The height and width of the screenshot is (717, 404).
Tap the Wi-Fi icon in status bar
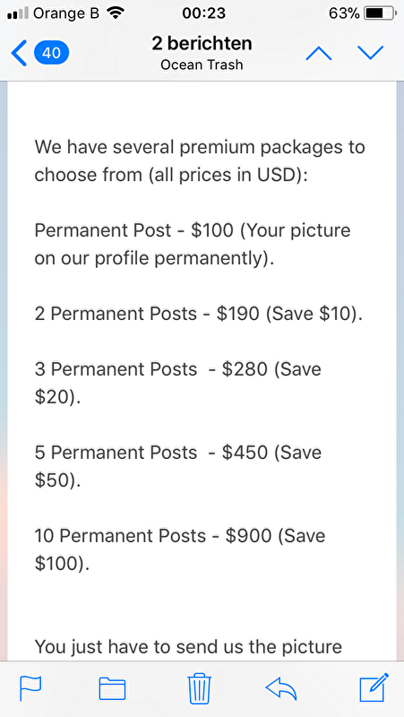pyautogui.click(x=116, y=13)
